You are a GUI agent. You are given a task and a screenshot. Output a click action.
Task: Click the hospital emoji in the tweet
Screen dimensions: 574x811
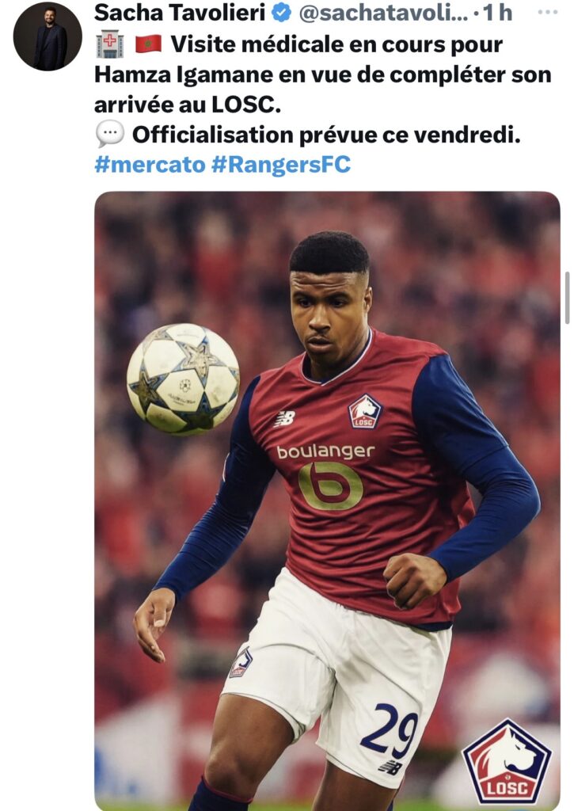(109, 44)
